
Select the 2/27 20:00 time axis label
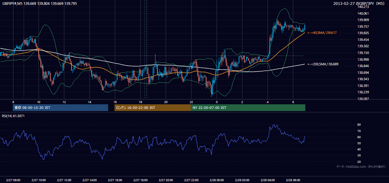pyautogui.click(x=166, y=180)
